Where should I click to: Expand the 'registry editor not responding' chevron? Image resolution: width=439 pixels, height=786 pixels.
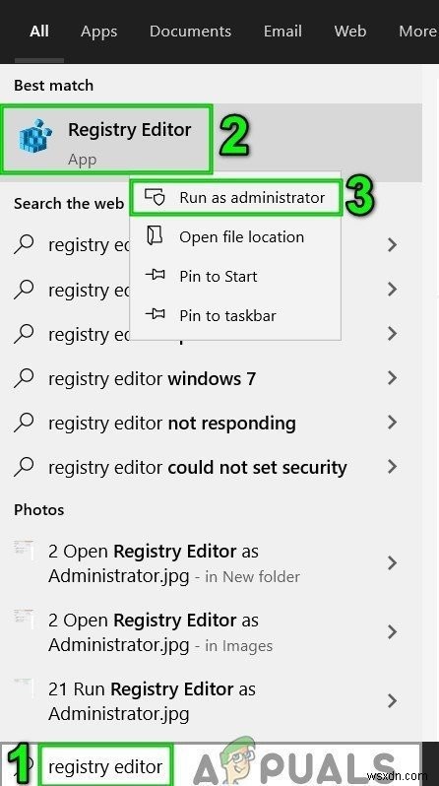[x=393, y=423]
